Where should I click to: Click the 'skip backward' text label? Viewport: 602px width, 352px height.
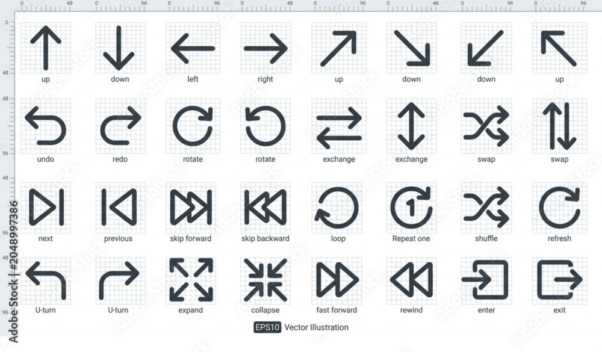pos(265,238)
